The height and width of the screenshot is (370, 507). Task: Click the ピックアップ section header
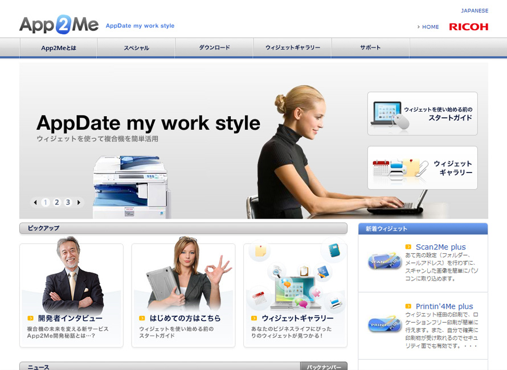pos(183,228)
